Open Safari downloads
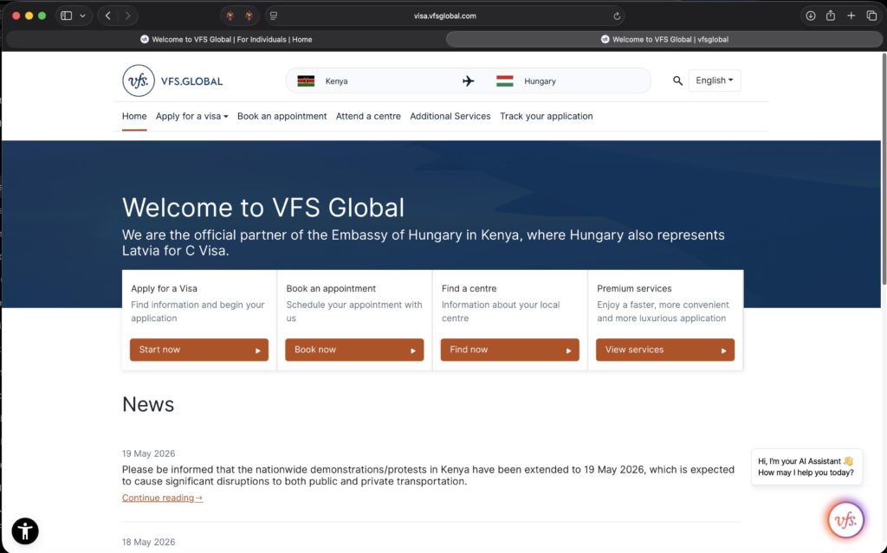Image resolution: width=887 pixels, height=553 pixels. tap(811, 16)
